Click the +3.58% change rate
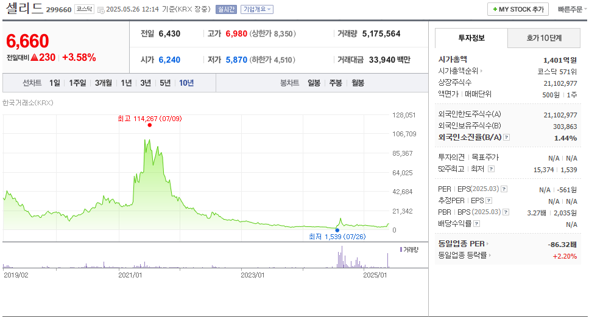 tap(79, 57)
